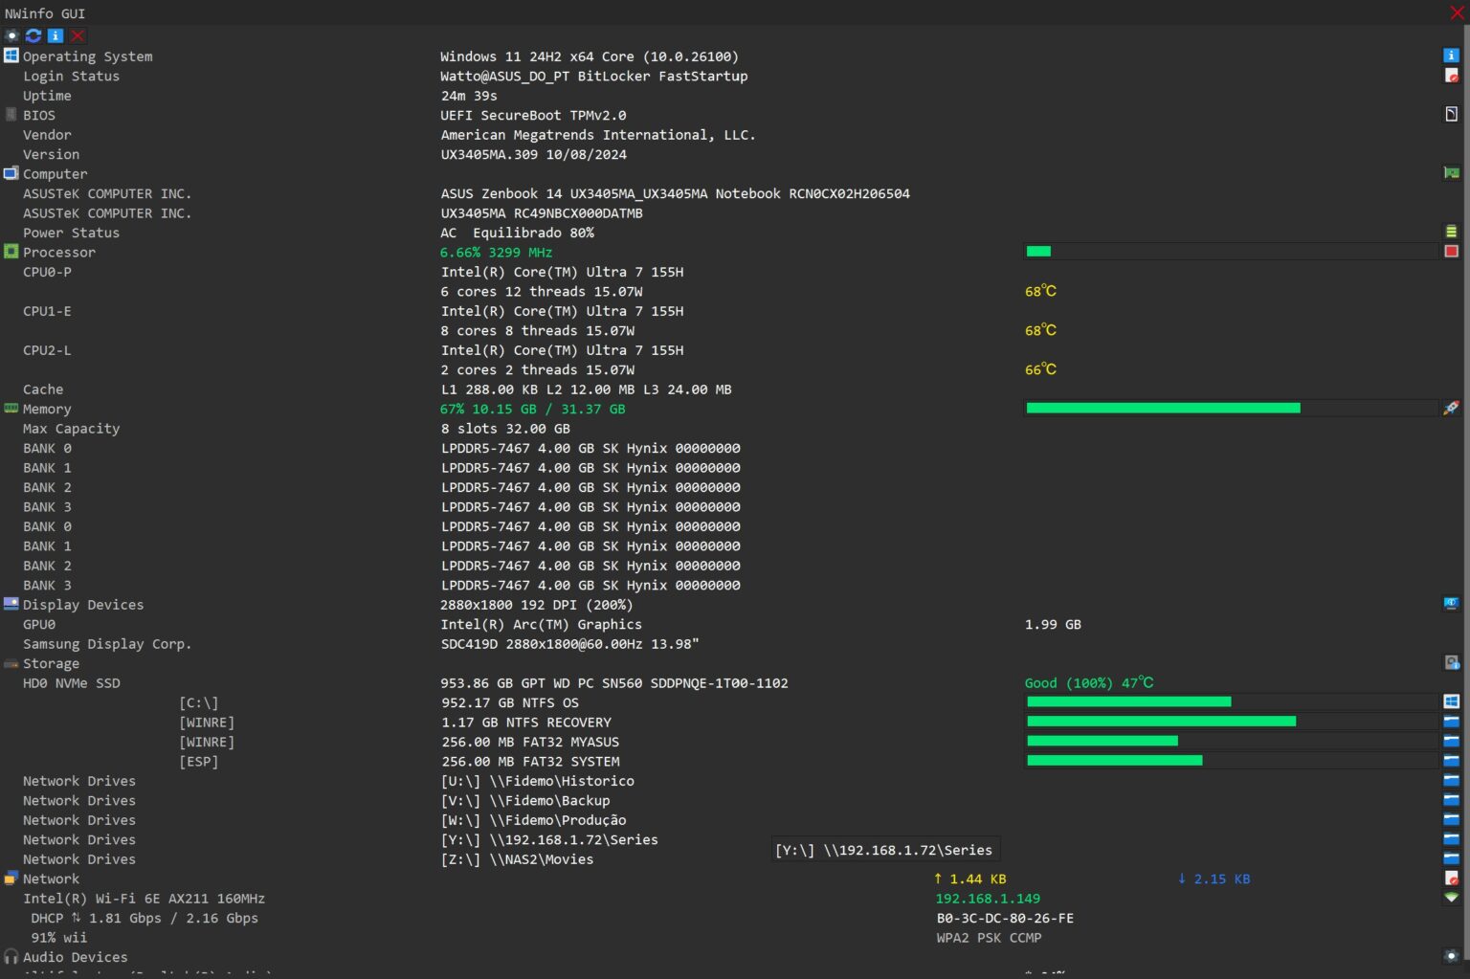Click the 'HD0 NVMe SSD' label

tap(72, 683)
